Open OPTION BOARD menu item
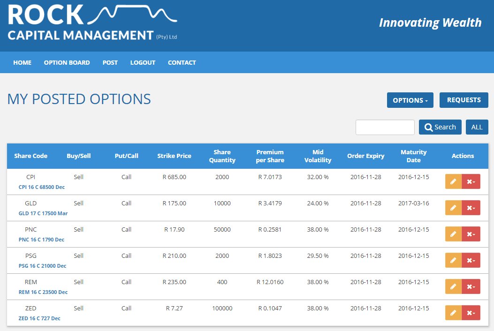494x331 pixels. tap(67, 63)
